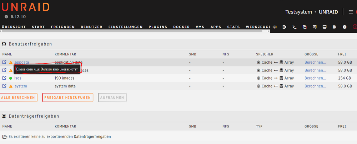This screenshot has height=144, width=357.
Task: Click the logout icon in header toolbar
Action: [x=285, y=27]
